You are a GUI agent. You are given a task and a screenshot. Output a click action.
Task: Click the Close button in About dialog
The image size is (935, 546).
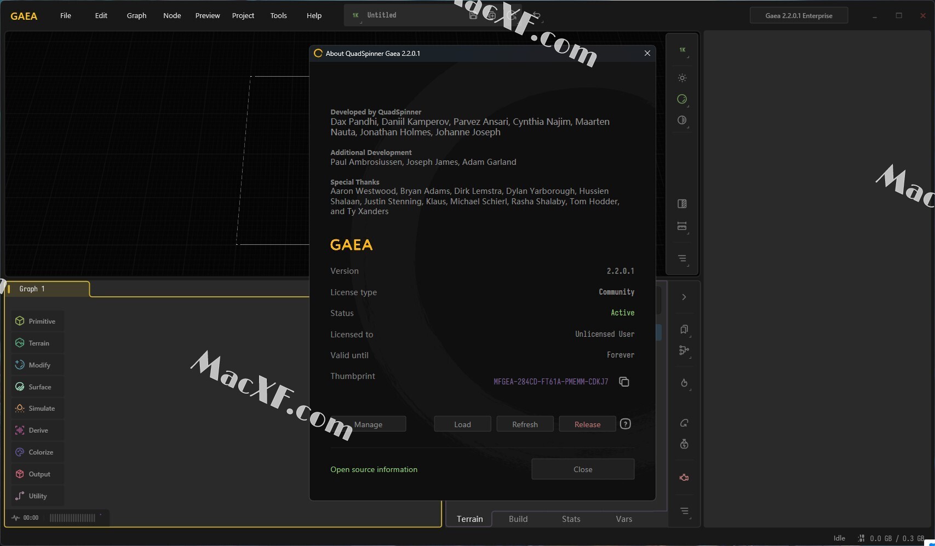pos(583,469)
